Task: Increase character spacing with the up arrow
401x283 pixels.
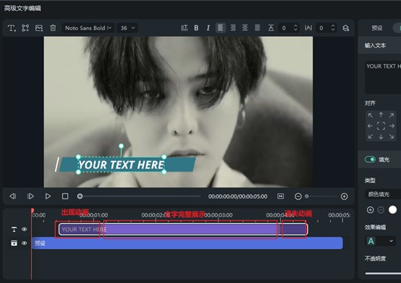Action: click(x=333, y=26)
